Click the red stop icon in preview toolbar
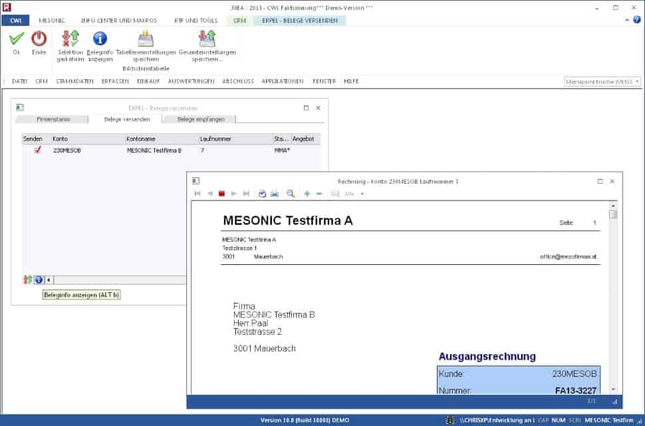Screen dimensions: 645x426 [x=222, y=194]
